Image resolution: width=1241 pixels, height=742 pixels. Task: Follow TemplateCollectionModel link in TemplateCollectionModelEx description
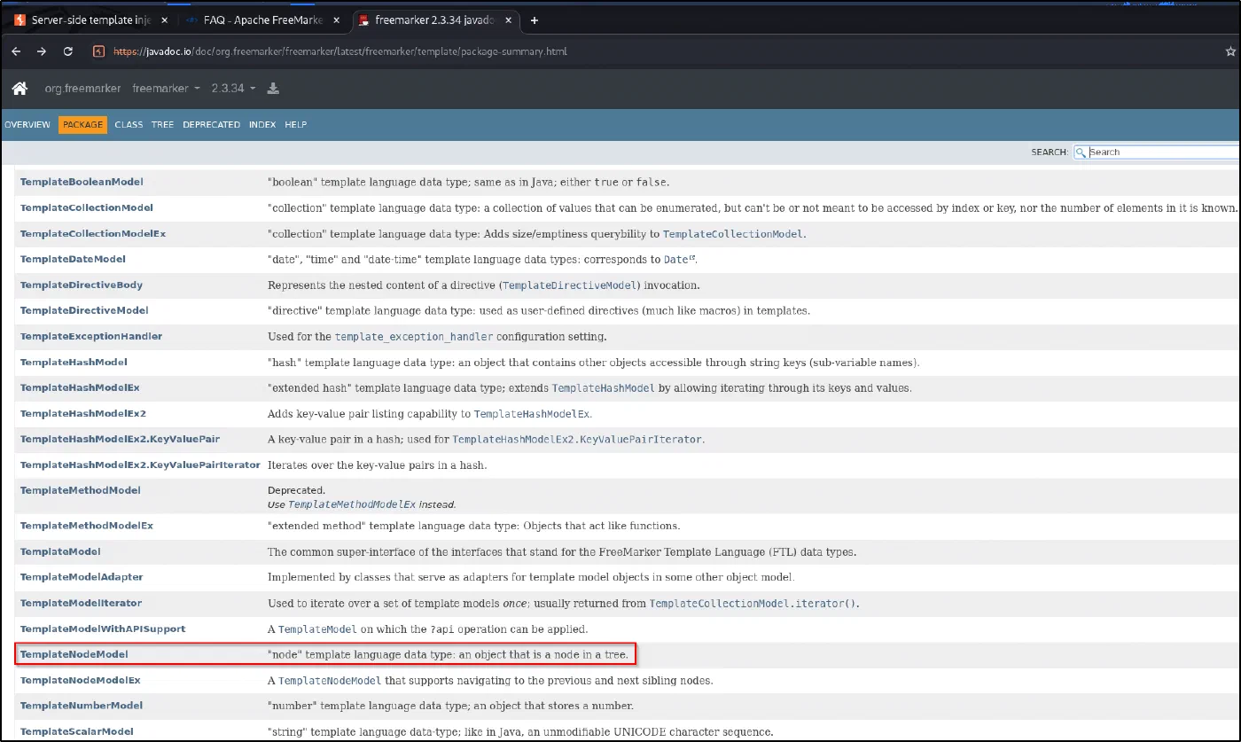733,234
